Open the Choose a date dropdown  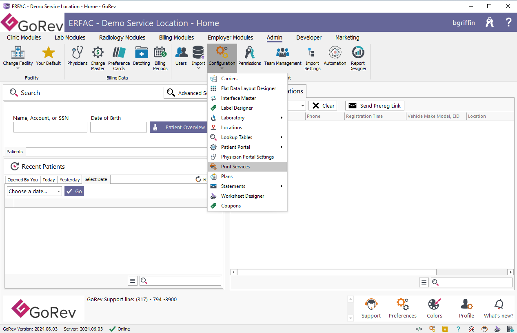(34, 191)
